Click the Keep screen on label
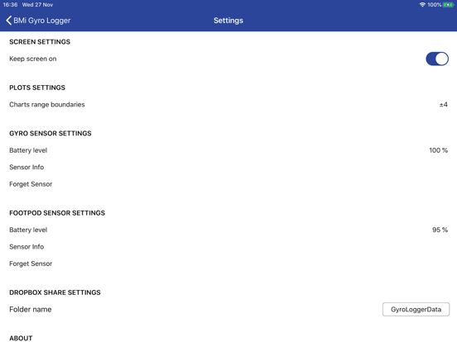The height and width of the screenshot is (342, 457). click(33, 59)
